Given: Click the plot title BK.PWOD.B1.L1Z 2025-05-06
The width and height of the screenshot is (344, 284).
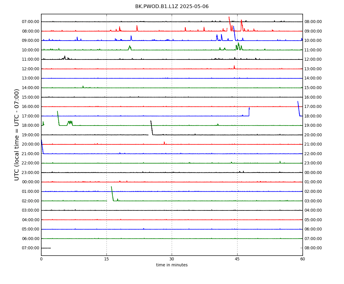Looking at the screenshot, I should [x=172, y=6].
